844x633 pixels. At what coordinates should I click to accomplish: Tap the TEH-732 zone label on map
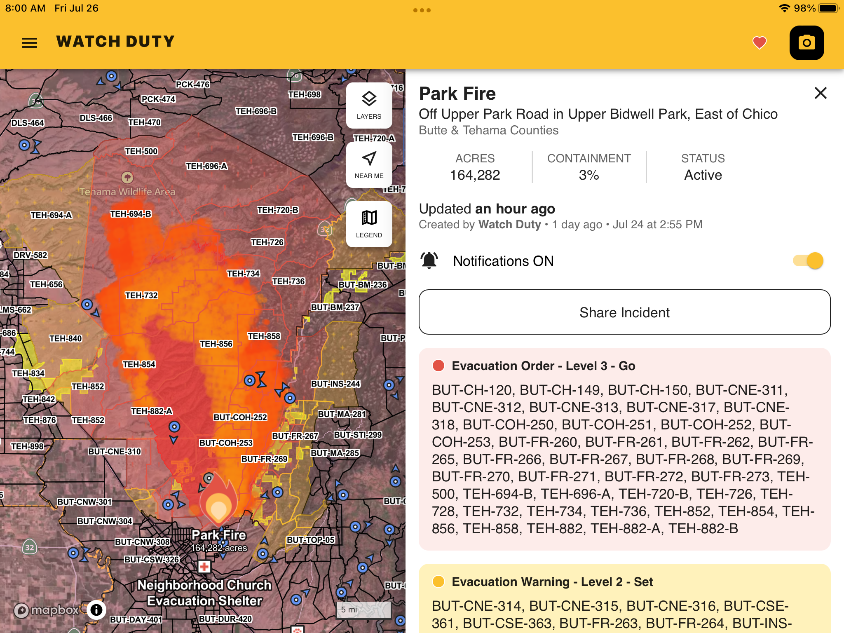[x=141, y=295]
